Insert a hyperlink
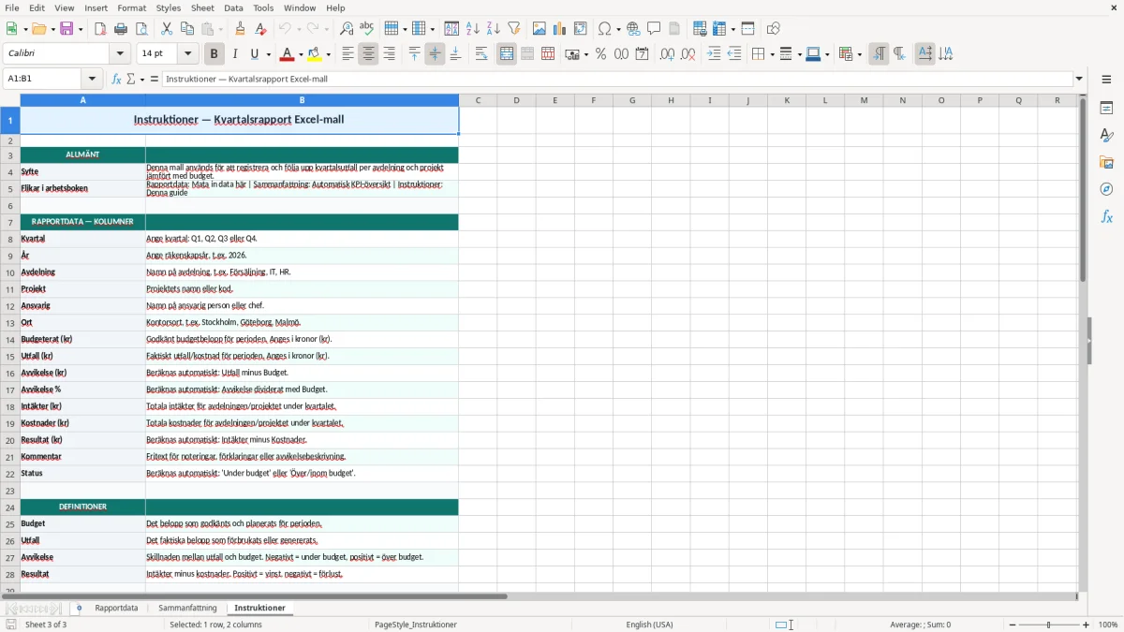 click(633, 29)
